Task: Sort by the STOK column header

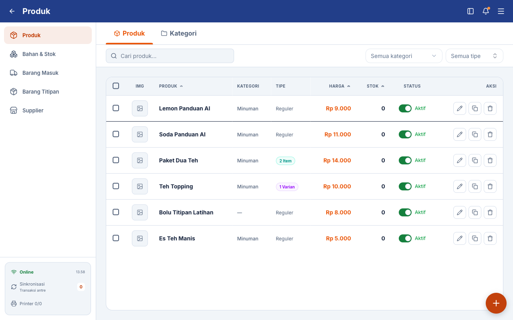Action: tap(376, 86)
